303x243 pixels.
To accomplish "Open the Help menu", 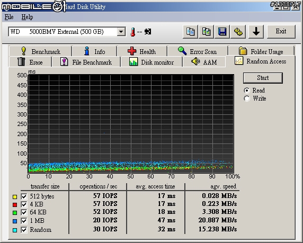I will (27, 17).
